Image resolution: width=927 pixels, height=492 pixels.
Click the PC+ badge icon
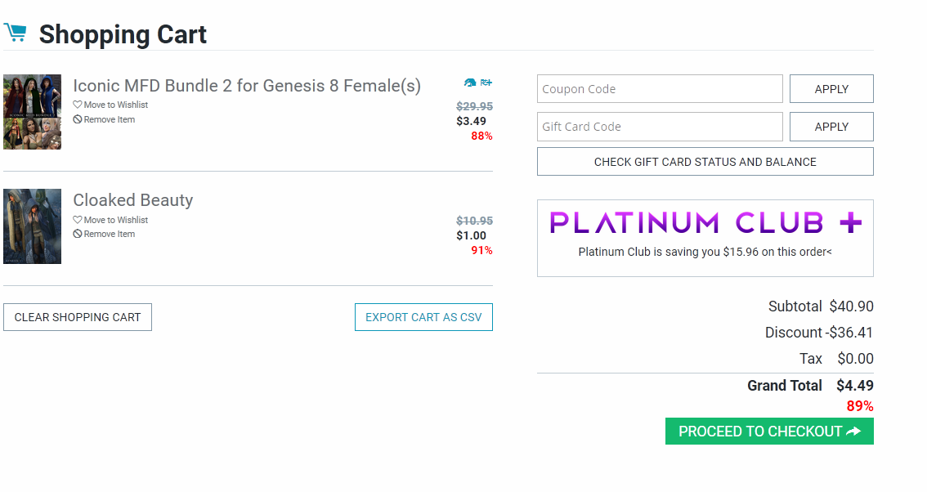click(486, 83)
